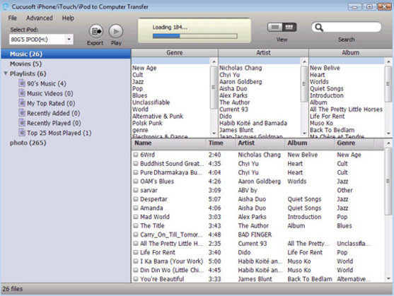The image size is (394, 296).
Task: Check the You're Beautiful track checkbox
Action: (136, 278)
